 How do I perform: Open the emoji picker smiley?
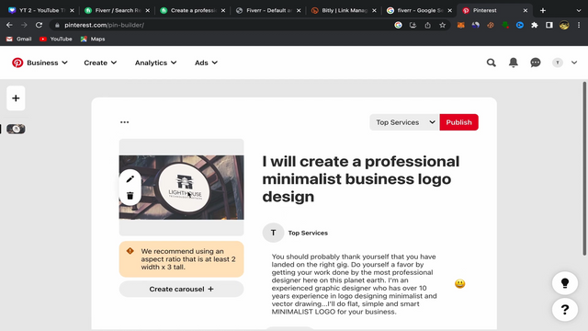[x=459, y=284]
